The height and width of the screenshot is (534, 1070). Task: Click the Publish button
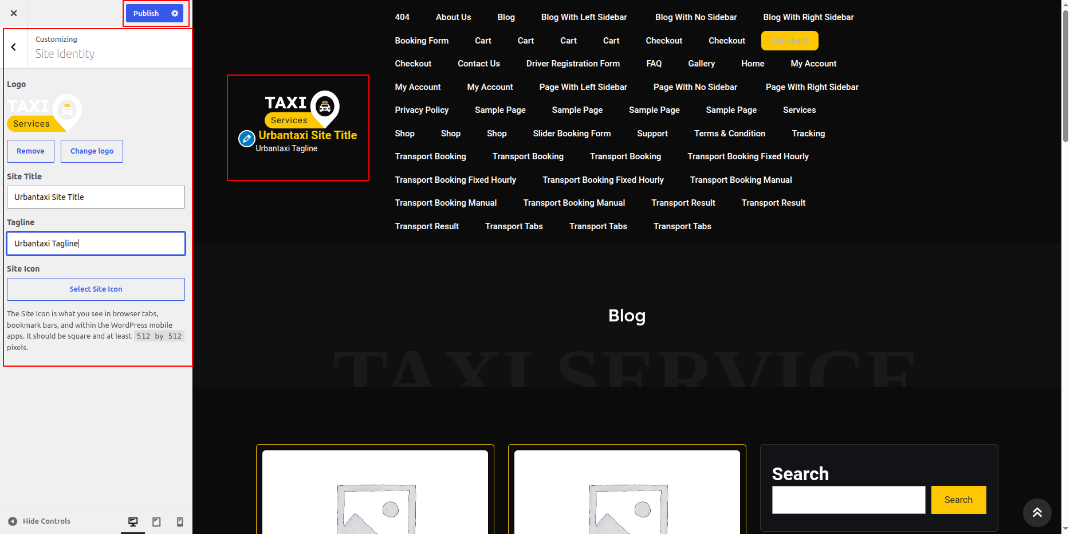tap(146, 13)
